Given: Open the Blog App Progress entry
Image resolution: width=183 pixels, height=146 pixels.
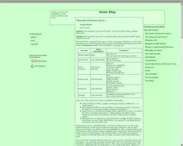Looking at the screenshot, I should coord(153,50).
